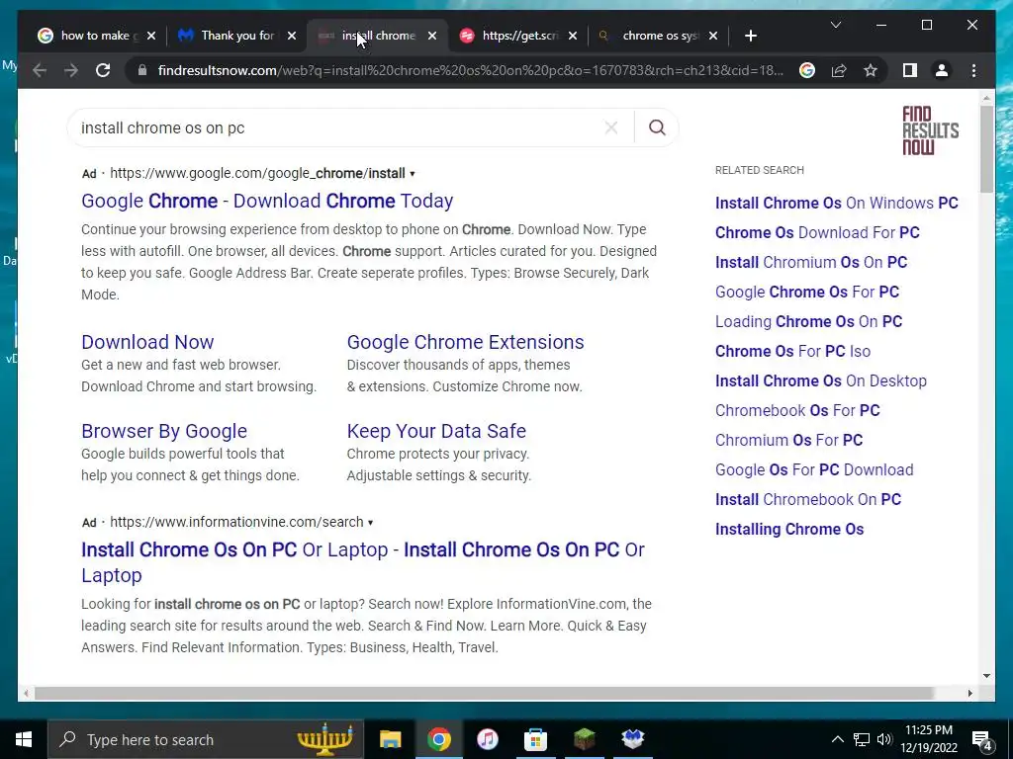Open Chrome profile menu
The width and height of the screenshot is (1013, 759).
point(942,70)
